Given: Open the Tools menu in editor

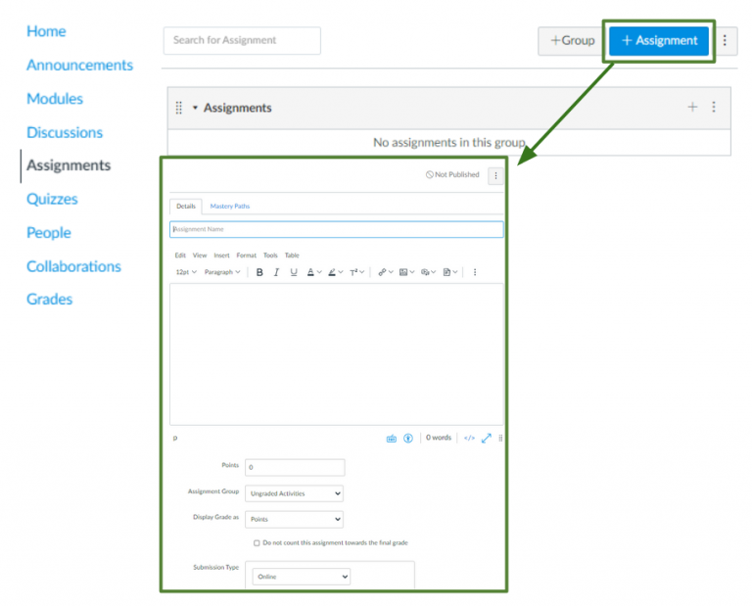Looking at the screenshot, I should (x=270, y=256).
